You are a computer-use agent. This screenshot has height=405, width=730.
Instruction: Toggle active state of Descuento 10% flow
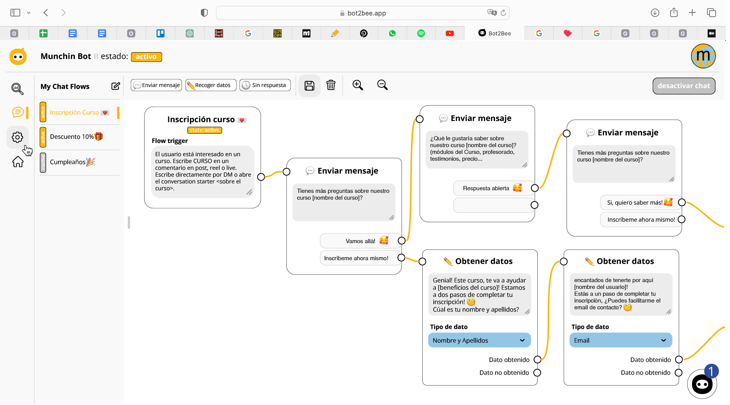click(43, 137)
